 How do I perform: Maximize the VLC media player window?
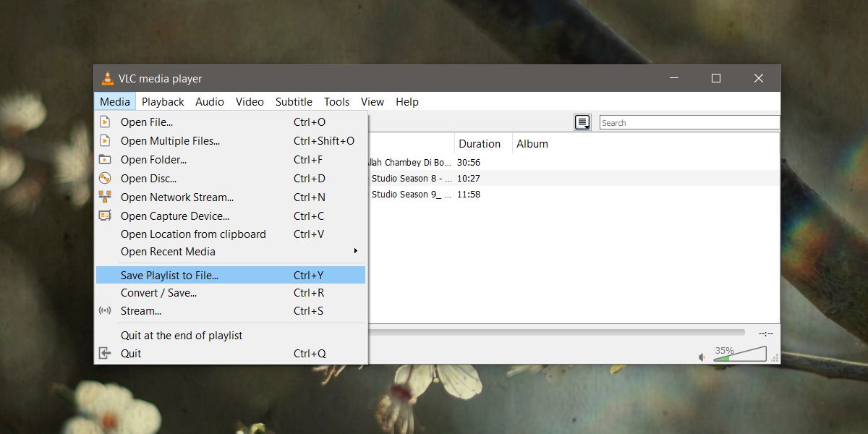[x=716, y=78]
